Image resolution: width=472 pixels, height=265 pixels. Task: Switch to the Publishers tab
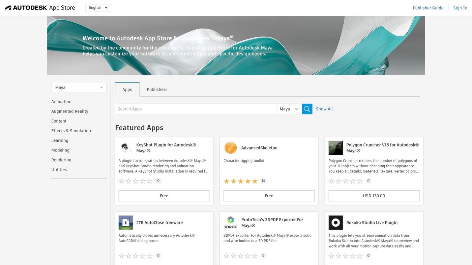(157, 90)
